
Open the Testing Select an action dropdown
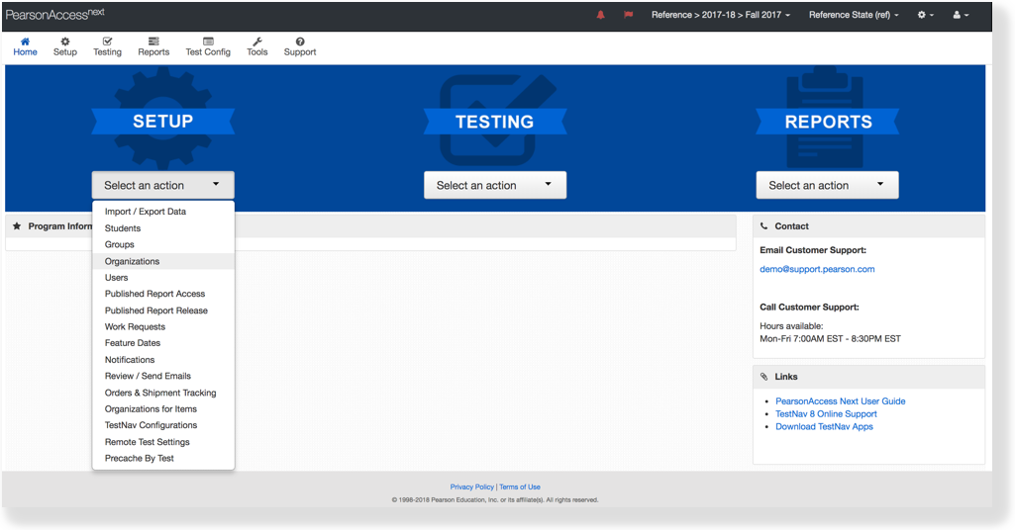(x=495, y=185)
